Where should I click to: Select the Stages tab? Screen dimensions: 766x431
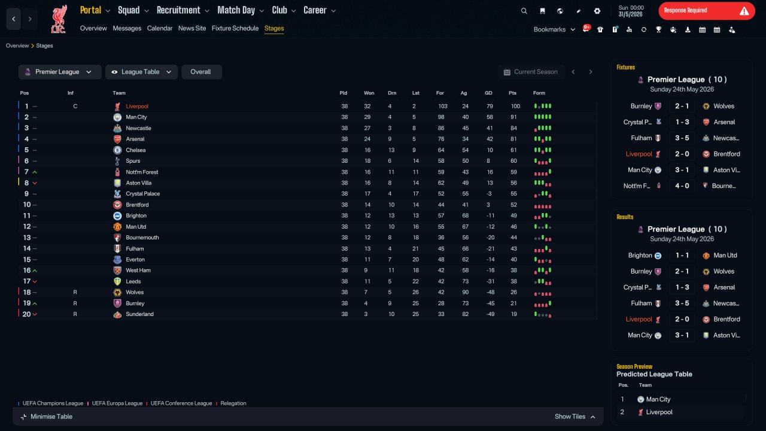[274, 28]
